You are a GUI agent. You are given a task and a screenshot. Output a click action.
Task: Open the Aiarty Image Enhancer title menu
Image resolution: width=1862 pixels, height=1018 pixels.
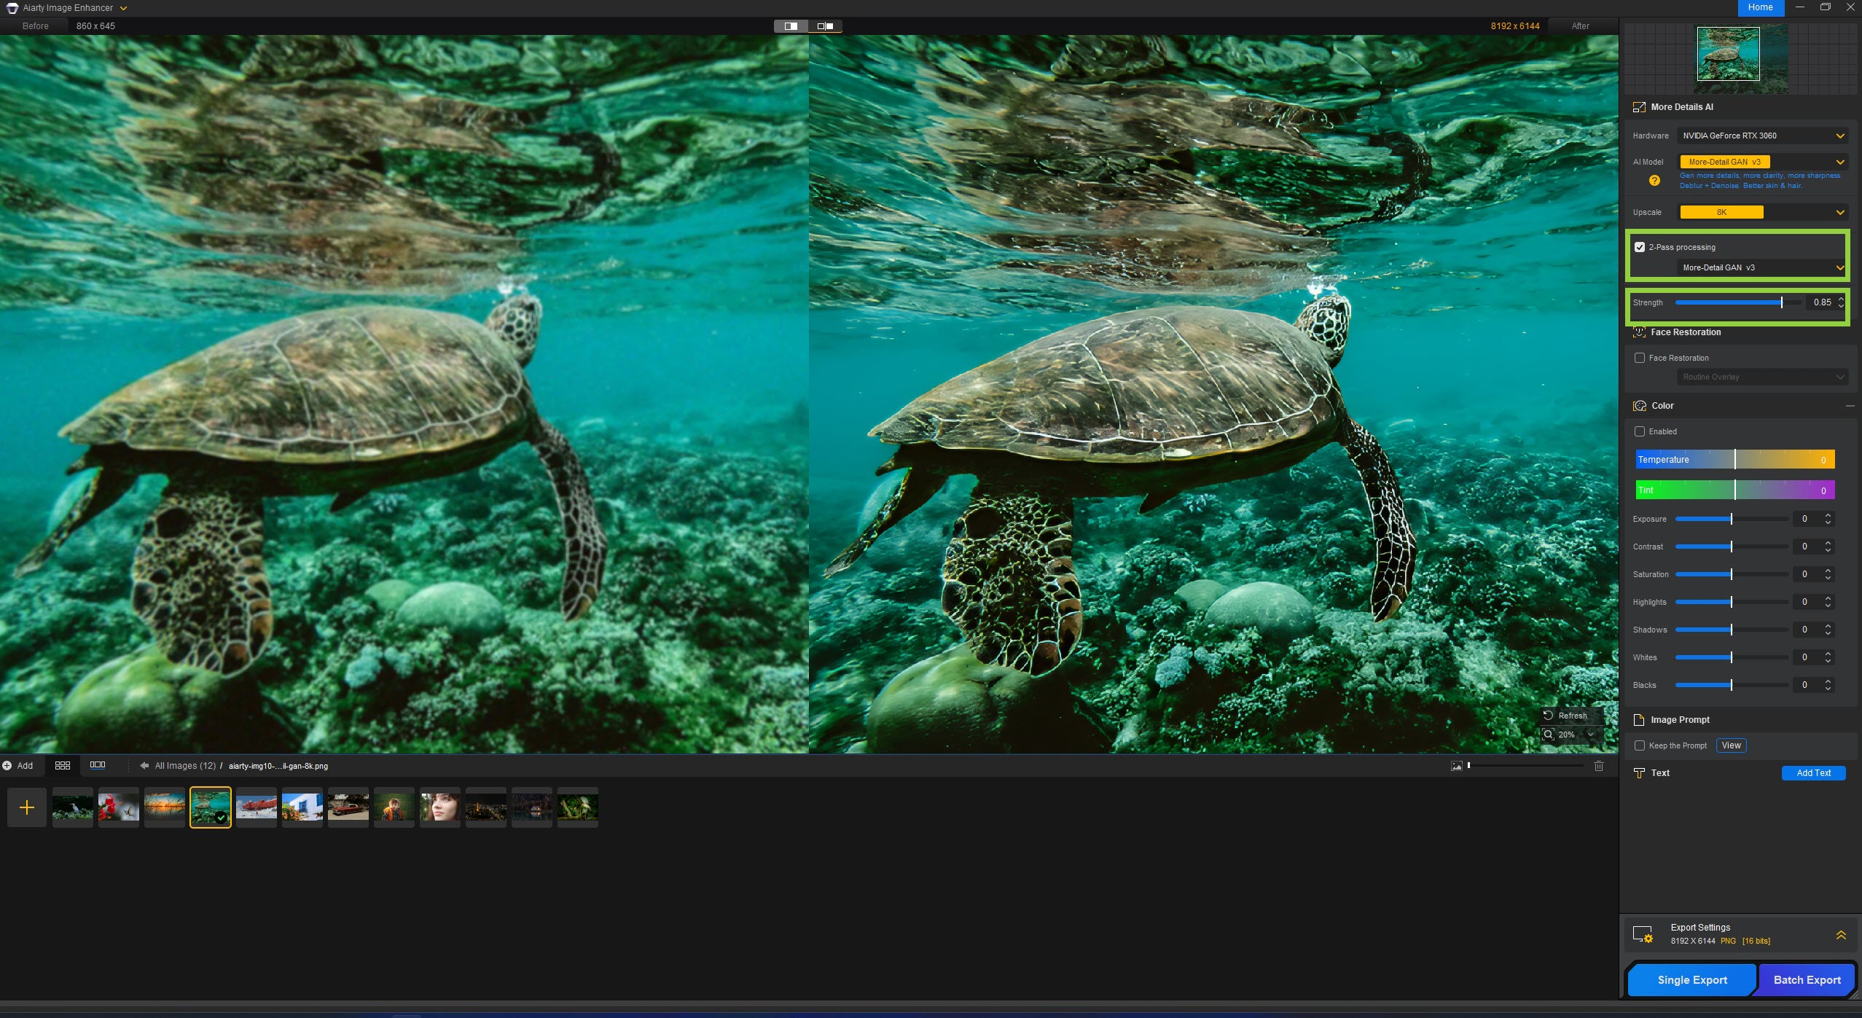tap(68, 8)
